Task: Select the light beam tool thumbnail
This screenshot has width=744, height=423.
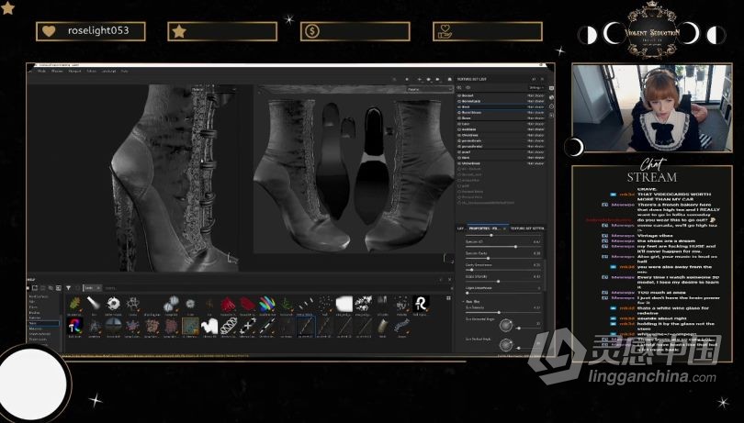Action: tap(94, 303)
